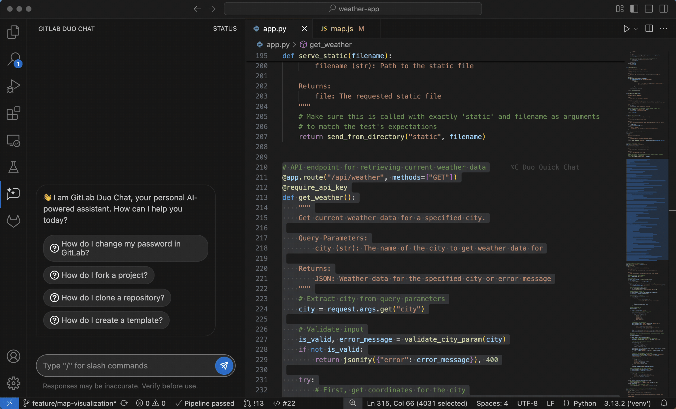Run Python file with play icon
The height and width of the screenshot is (409, 676).
pyautogui.click(x=626, y=29)
